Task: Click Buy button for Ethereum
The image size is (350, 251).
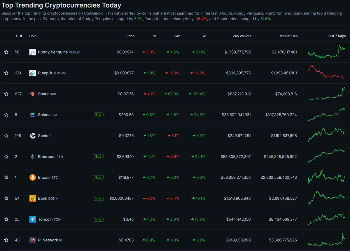Action: tap(98, 157)
